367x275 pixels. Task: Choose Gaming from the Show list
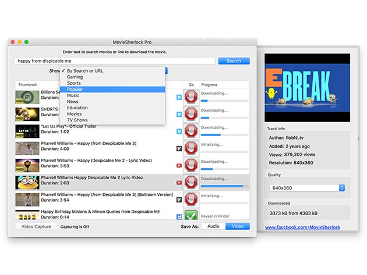point(112,77)
